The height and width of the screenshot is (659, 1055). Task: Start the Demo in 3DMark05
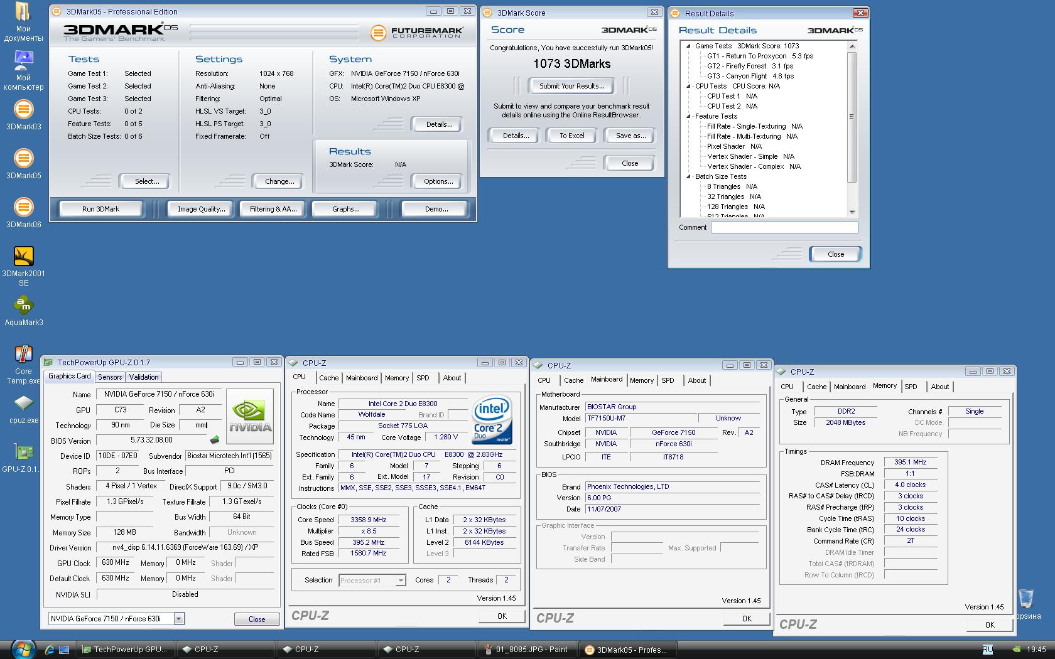[x=436, y=209]
